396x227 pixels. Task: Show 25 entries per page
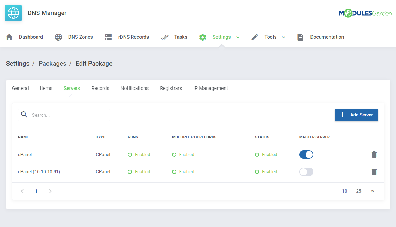358,191
